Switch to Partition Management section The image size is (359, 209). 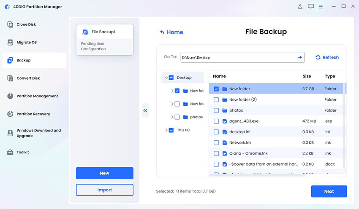coord(37,96)
